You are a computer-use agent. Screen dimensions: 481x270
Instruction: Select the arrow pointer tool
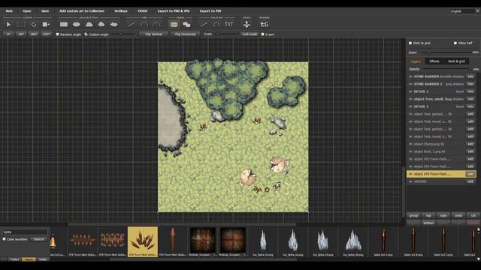pos(8,25)
